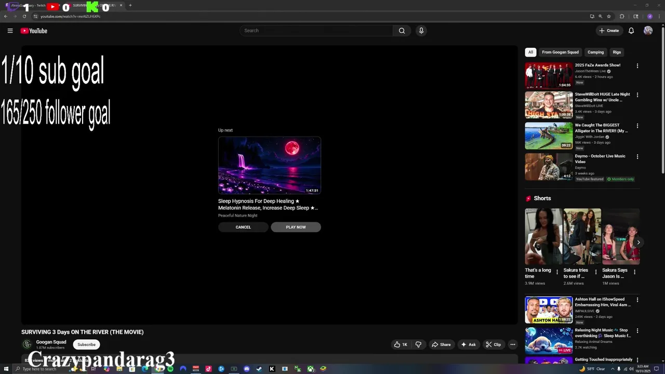The width and height of the screenshot is (665, 374).
Task: Open "Getting Touched Inappropriately" video title
Action: pos(604,359)
